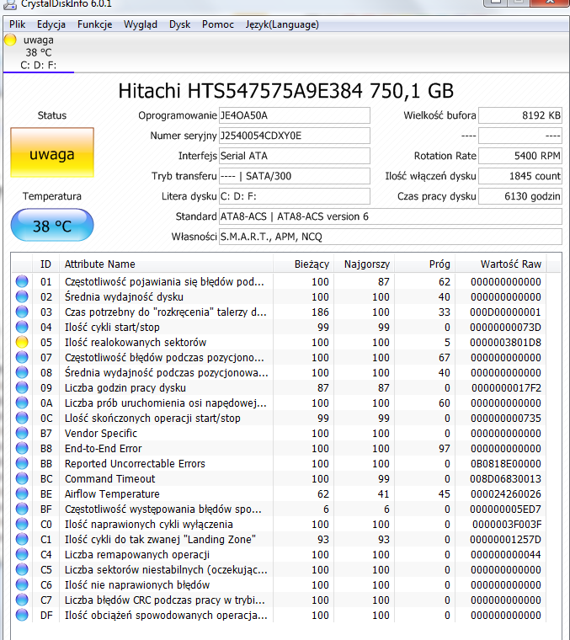
Task: Select the Airflow Temperature attribute name
Action: [x=112, y=493]
